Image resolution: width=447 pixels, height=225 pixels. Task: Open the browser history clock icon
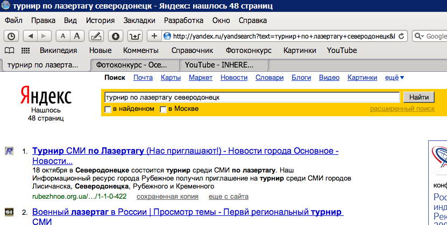point(11,36)
